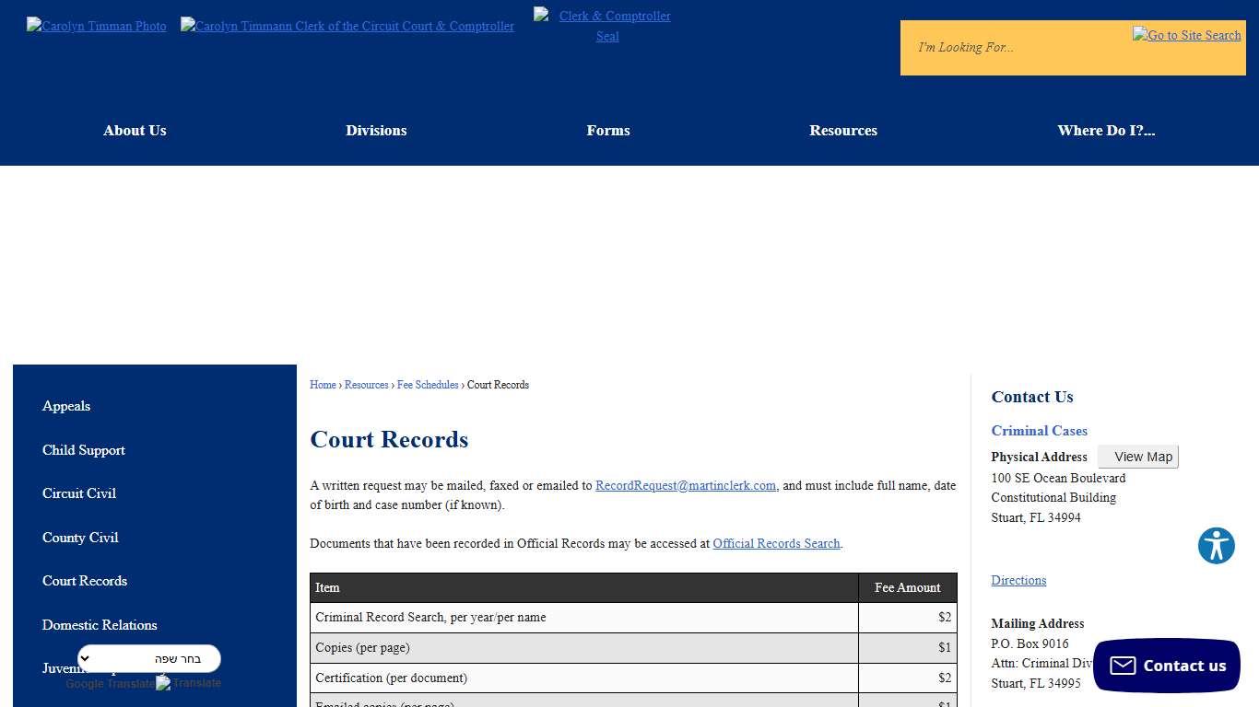Click the Mailing Address label
1259x707 pixels.
point(1037,623)
